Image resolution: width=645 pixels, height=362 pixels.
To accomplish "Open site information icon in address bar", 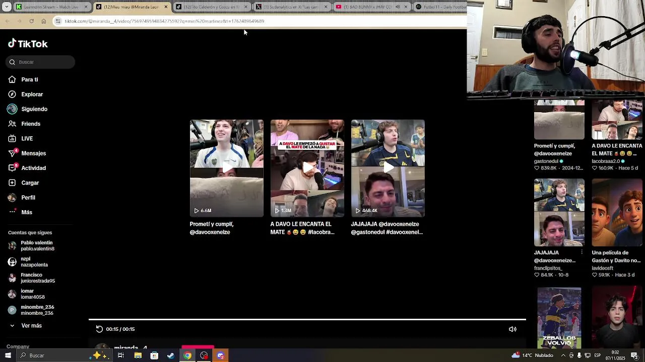I will [x=58, y=21].
